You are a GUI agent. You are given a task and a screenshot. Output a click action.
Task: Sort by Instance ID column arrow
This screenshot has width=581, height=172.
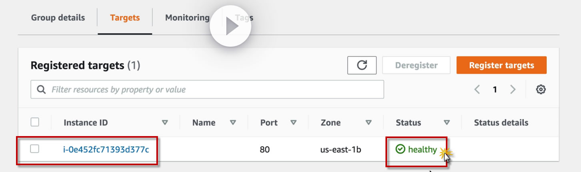pos(164,123)
